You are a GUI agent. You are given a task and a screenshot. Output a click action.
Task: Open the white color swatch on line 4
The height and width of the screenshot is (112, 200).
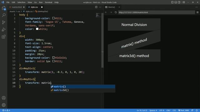pos(37,29)
